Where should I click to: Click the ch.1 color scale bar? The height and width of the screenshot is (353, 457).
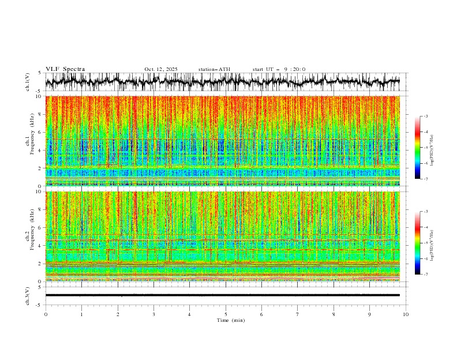point(417,148)
